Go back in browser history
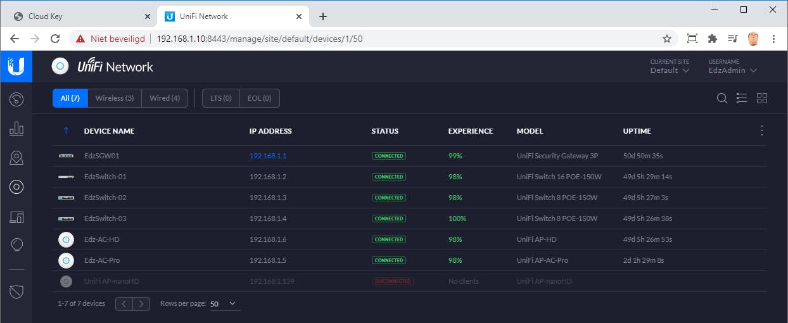The width and height of the screenshot is (788, 323). pos(15,39)
